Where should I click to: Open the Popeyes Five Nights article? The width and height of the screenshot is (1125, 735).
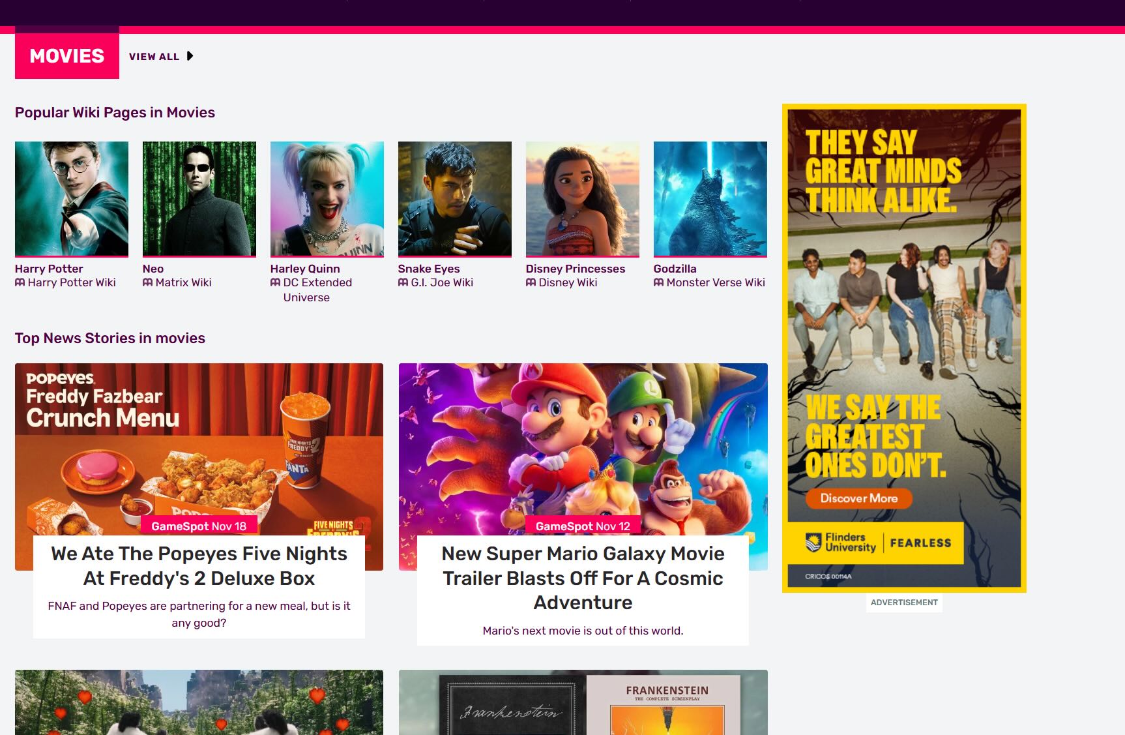click(x=199, y=565)
